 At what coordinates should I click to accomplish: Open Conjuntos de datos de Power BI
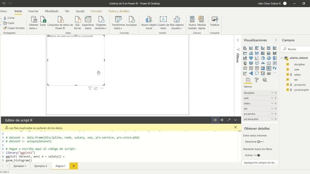(60, 20)
